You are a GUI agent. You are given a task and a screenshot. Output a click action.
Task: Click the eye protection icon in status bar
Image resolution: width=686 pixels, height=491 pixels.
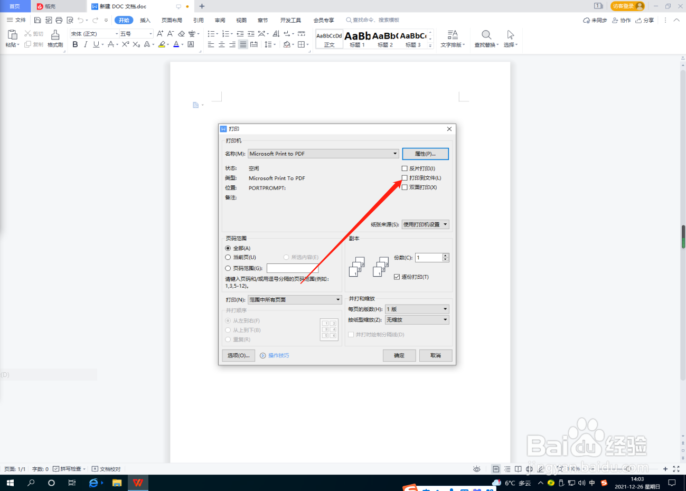[x=476, y=469]
